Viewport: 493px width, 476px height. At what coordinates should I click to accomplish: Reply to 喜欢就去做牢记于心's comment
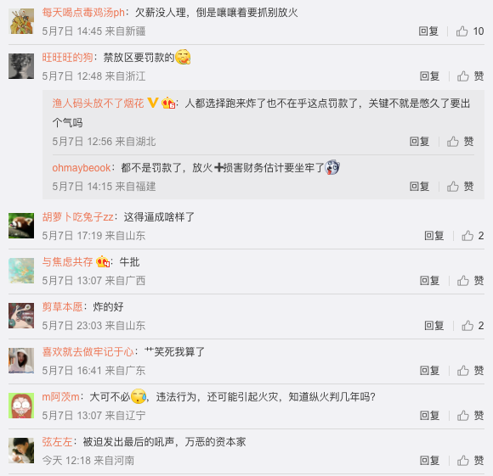click(429, 371)
